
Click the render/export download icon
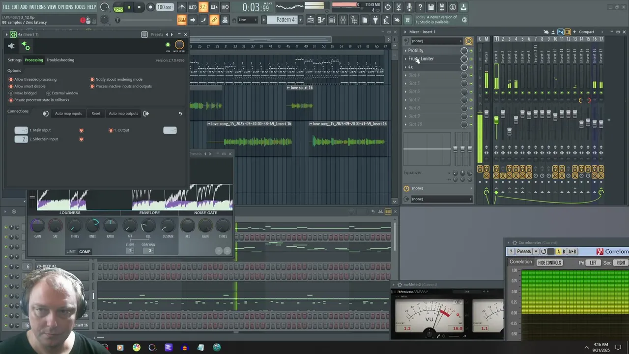(x=463, y=7)
